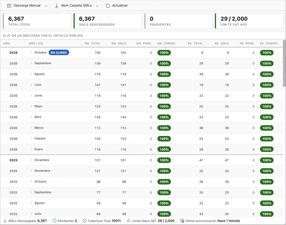Select the Pendientes summary card
This screenshot has width=286, height=225.
tap(179, 21)
